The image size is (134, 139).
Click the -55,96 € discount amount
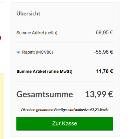pyautogui.click(x=104, y=52)
